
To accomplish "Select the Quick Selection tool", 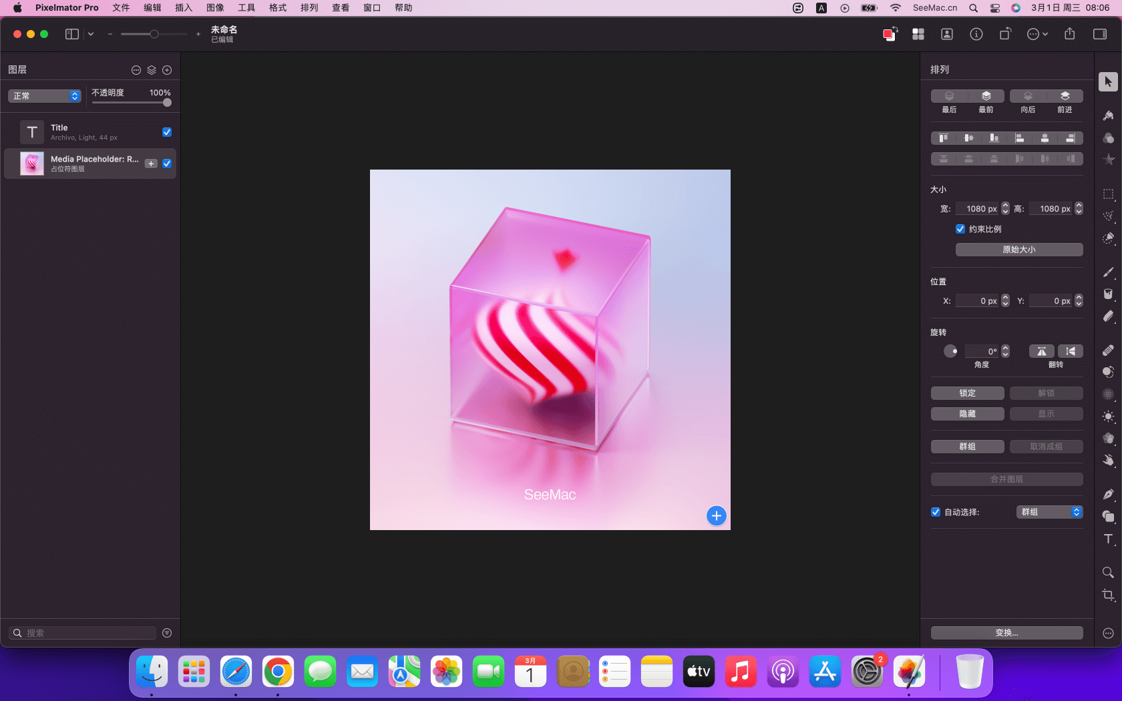I will click(1108, 238).
